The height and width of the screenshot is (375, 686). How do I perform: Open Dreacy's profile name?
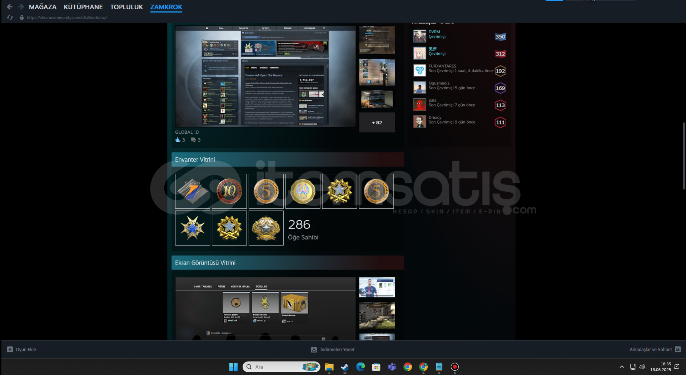pos(435,118)
